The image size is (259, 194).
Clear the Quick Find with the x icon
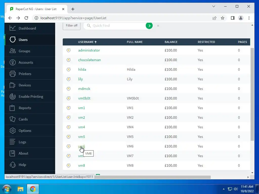(158, 26)
